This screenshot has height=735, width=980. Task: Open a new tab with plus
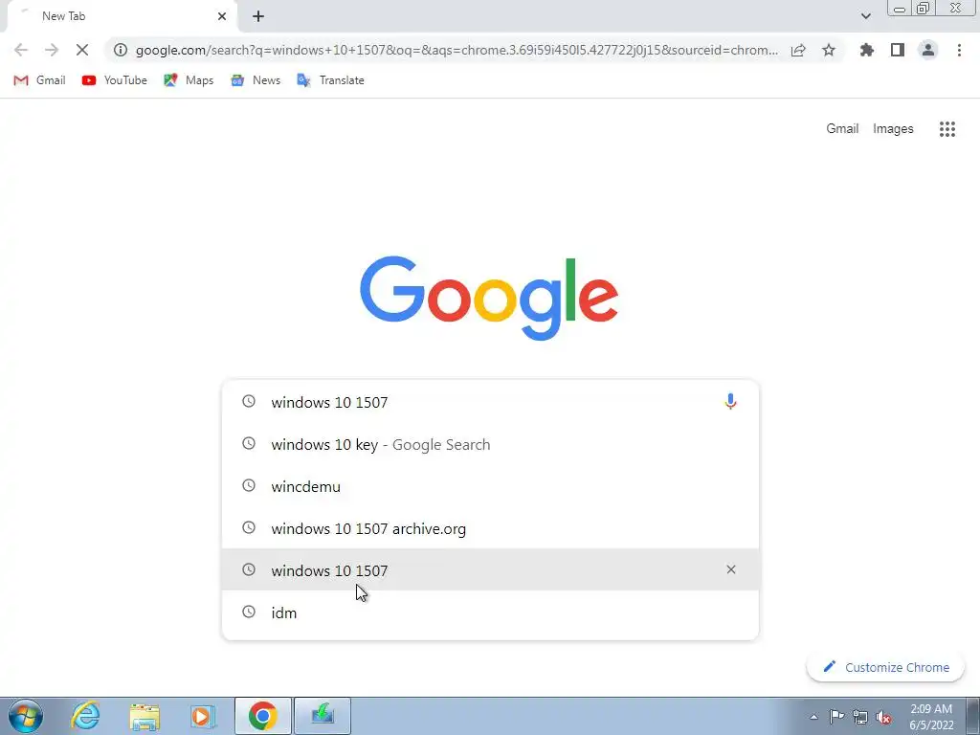coord(258,16)
